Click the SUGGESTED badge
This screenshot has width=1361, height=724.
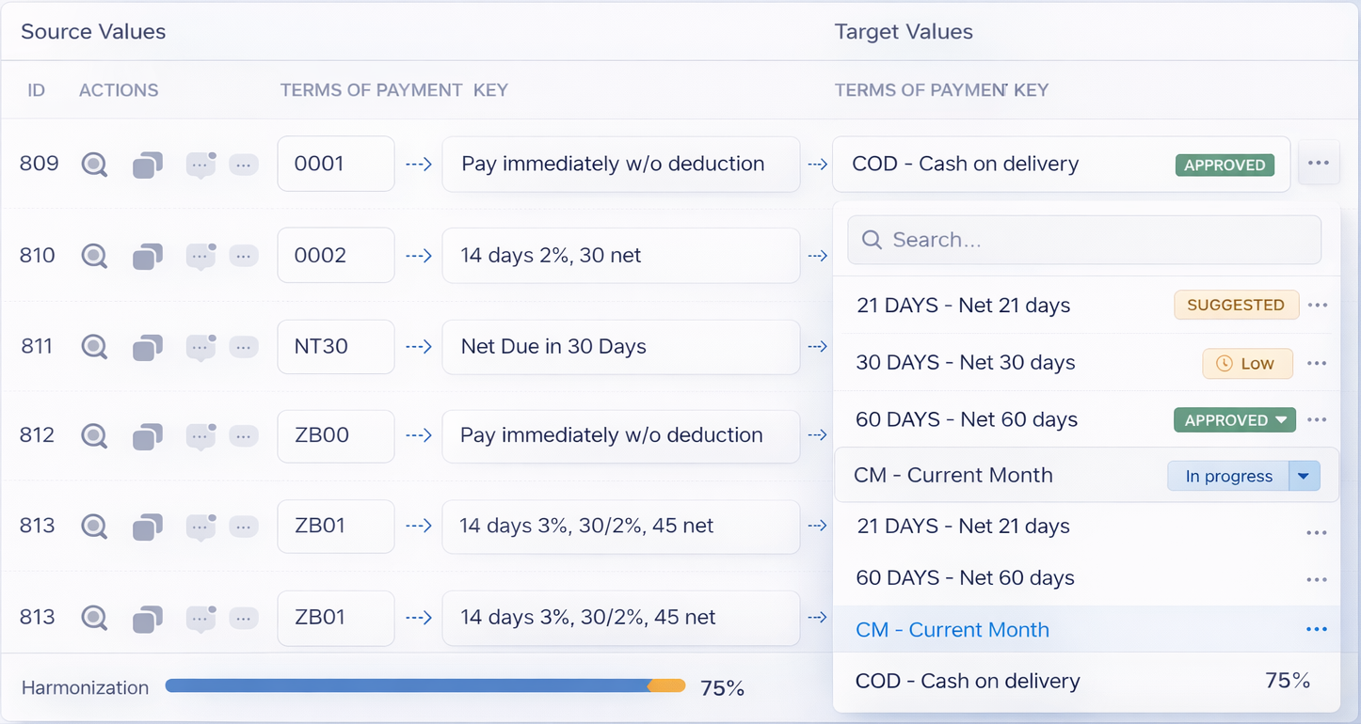[1235, 306]
